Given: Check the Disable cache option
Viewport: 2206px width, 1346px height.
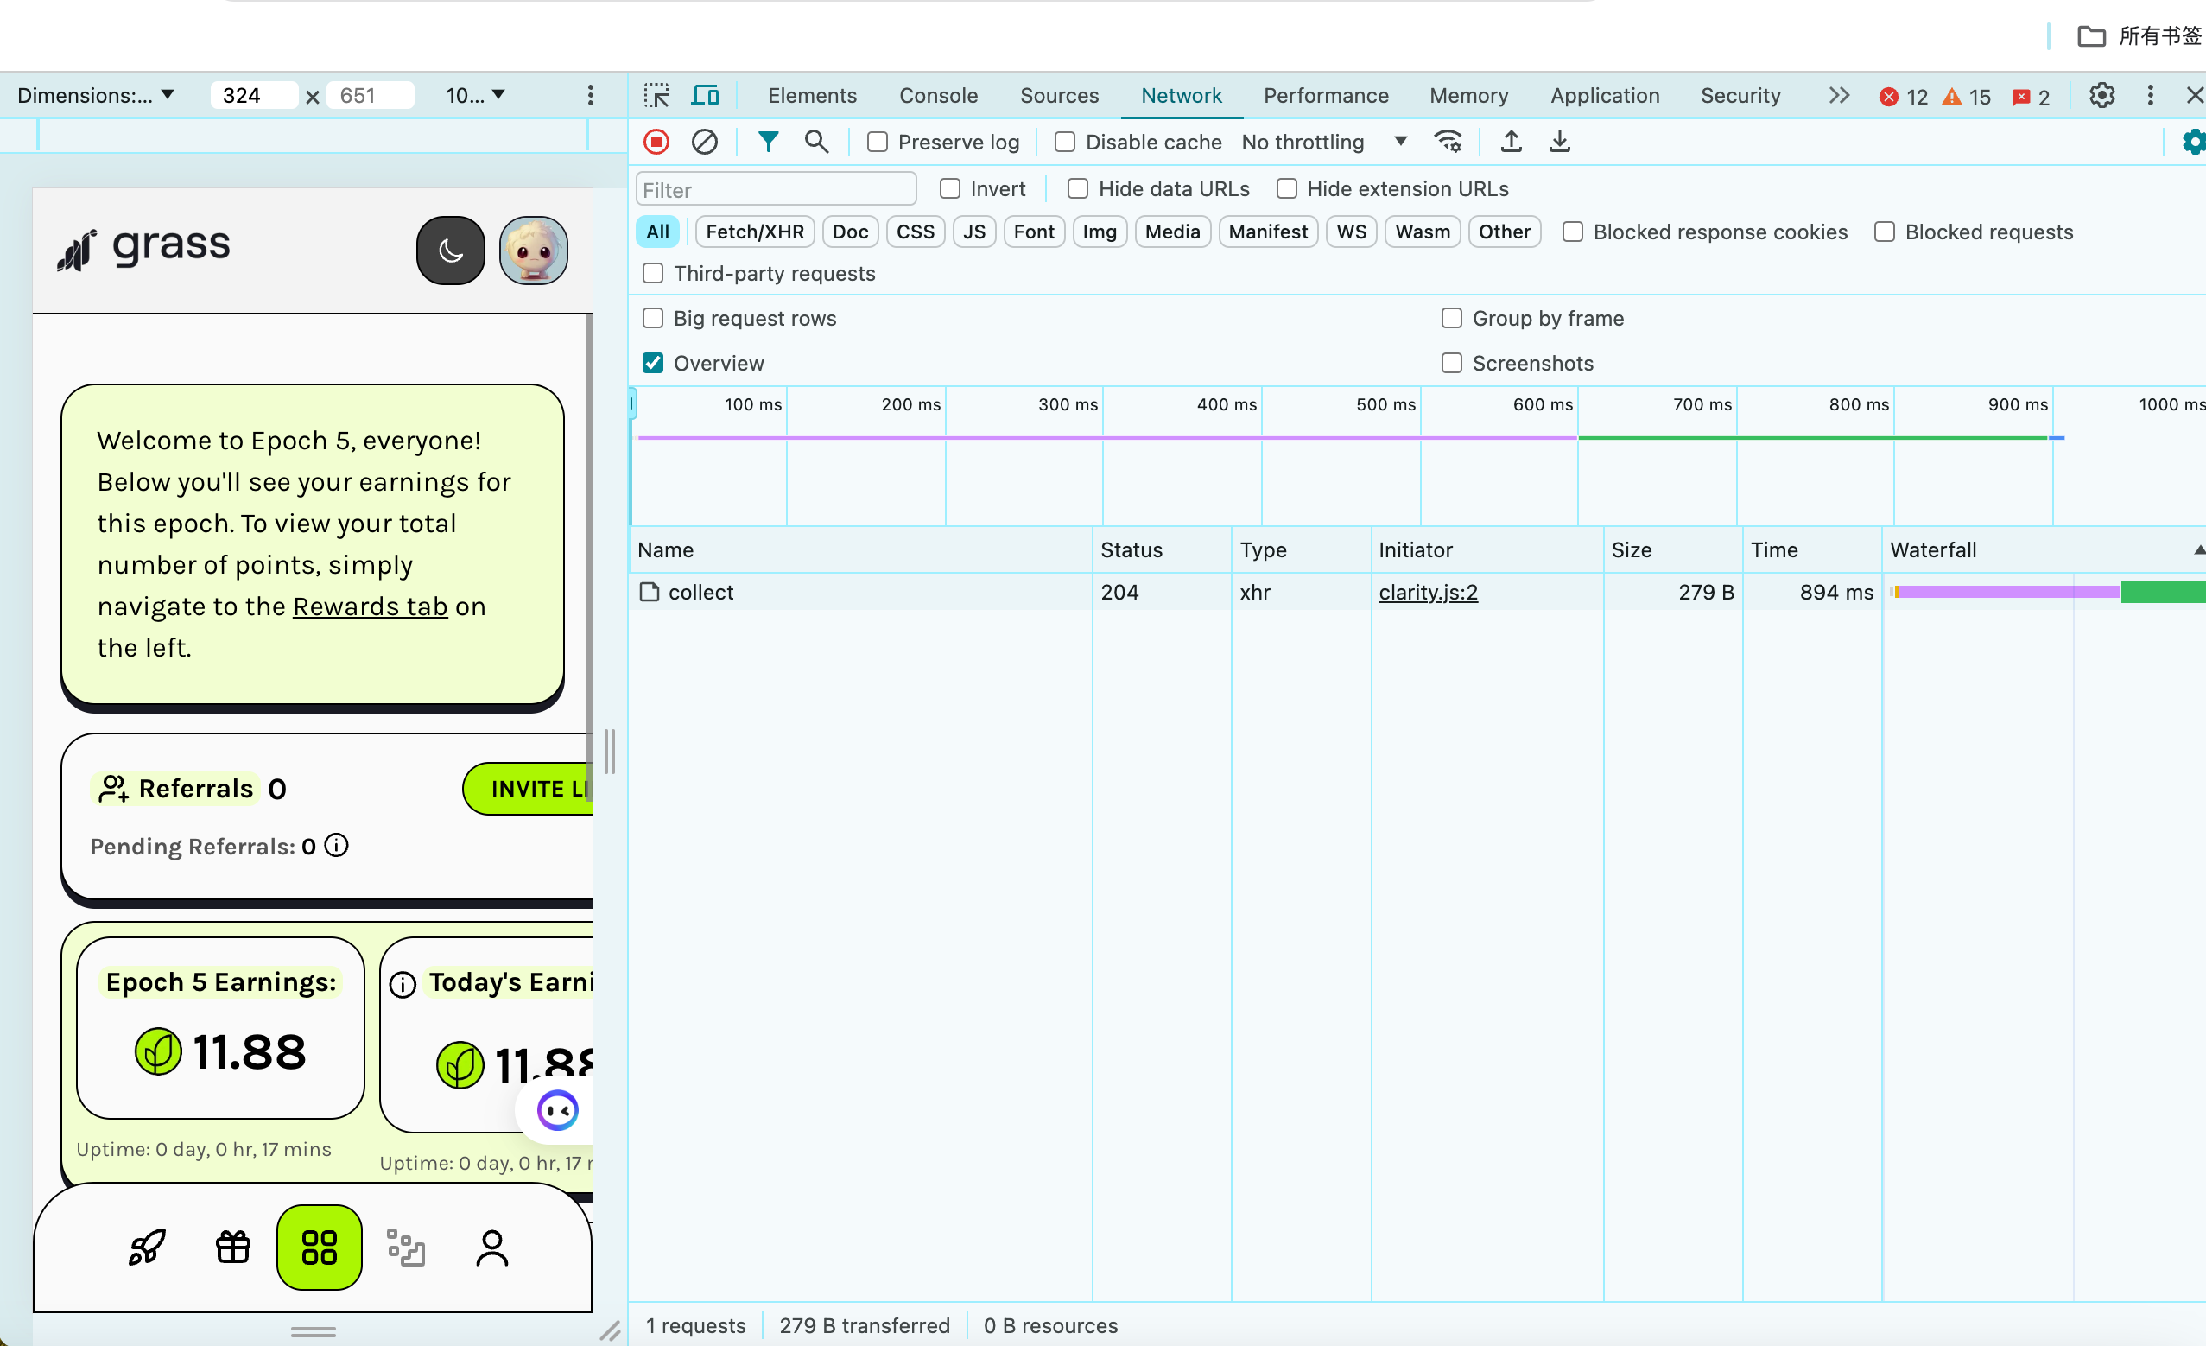Looking at the screenshot, I should click(1064, 143).
